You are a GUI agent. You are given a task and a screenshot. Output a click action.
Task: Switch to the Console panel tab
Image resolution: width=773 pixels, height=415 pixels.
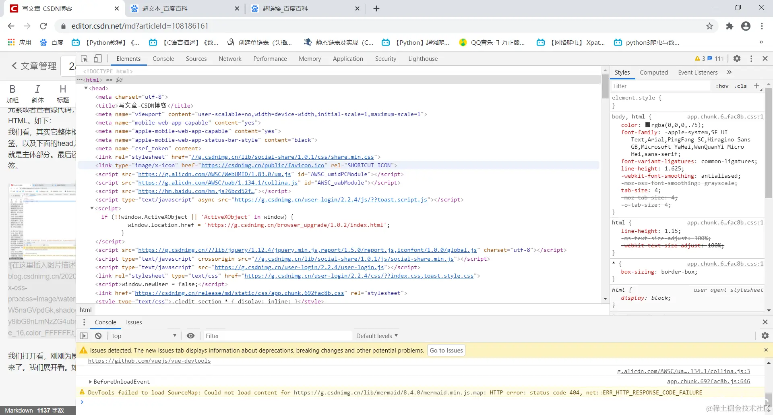point(163,58)
